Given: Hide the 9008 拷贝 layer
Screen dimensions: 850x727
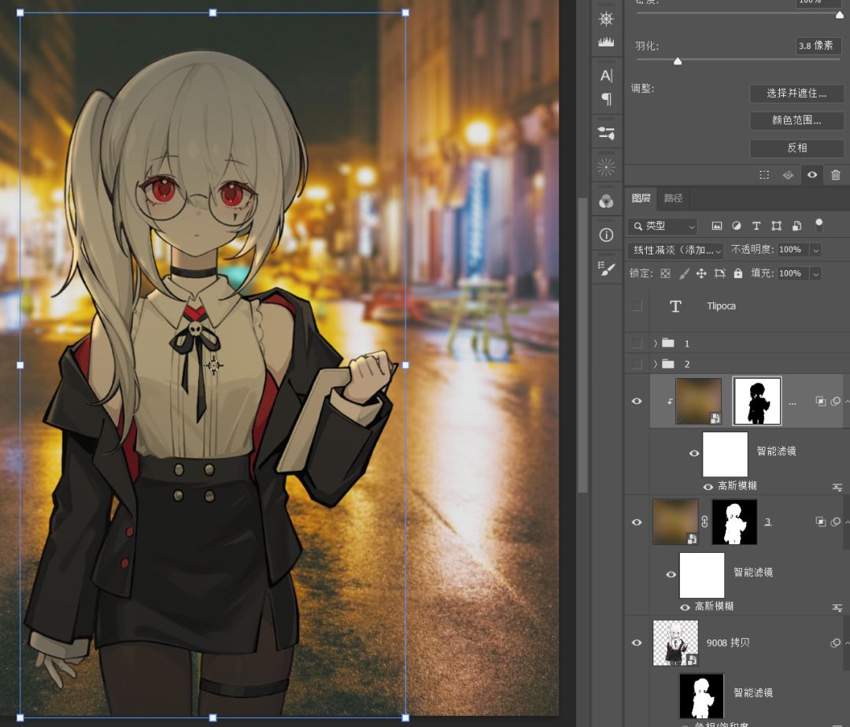Looking at the screenshot, I should [637, 643].
